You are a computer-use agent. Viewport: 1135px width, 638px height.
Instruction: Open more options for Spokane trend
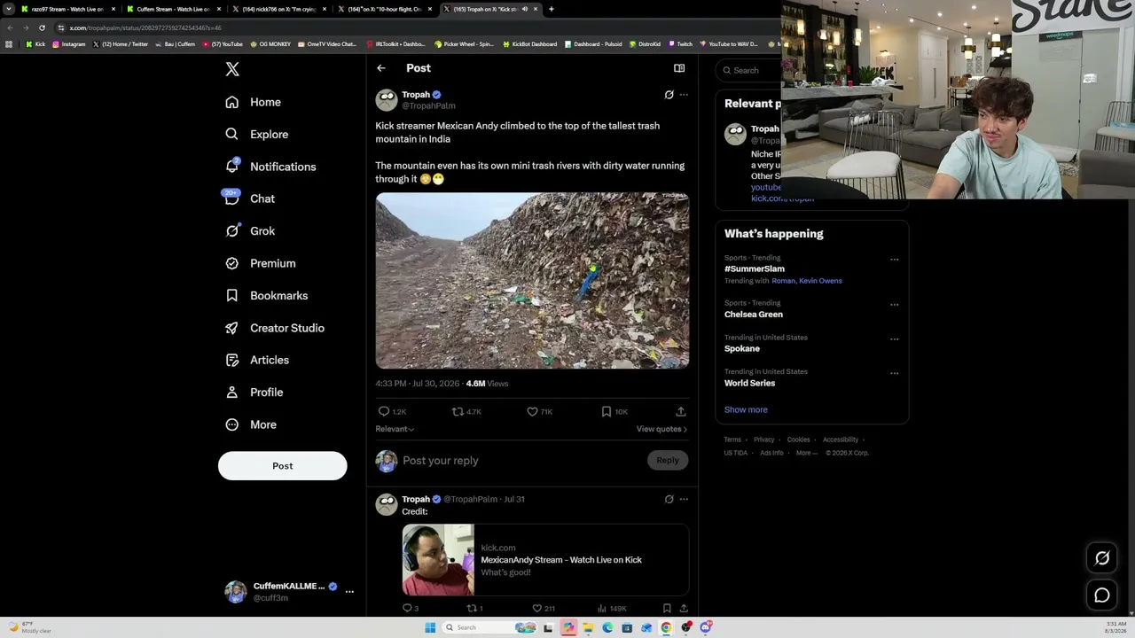pyautogui.click(x=894, y=339)
